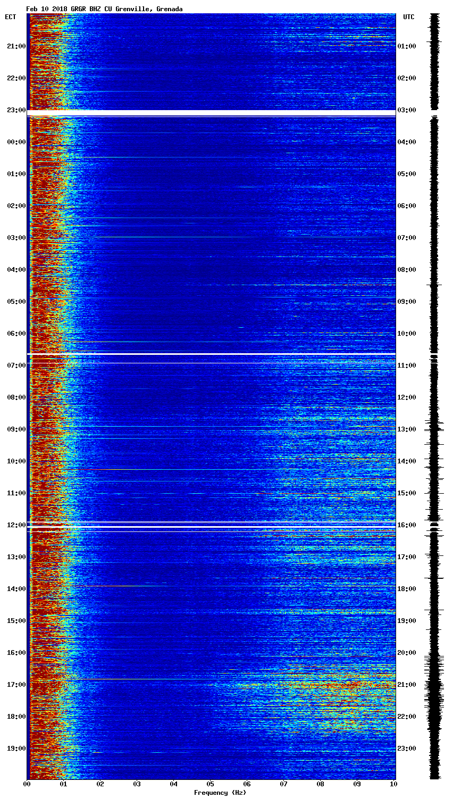Viewport: 453px width, 798px height.
Task: Click the '19:00' tick on the UTC axis
Action: pos(407,621)
